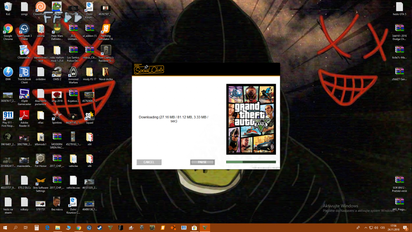
Task: Open the 3dd161-2016 Dodge Ch... archive
Action: click(x=399, y=32)
